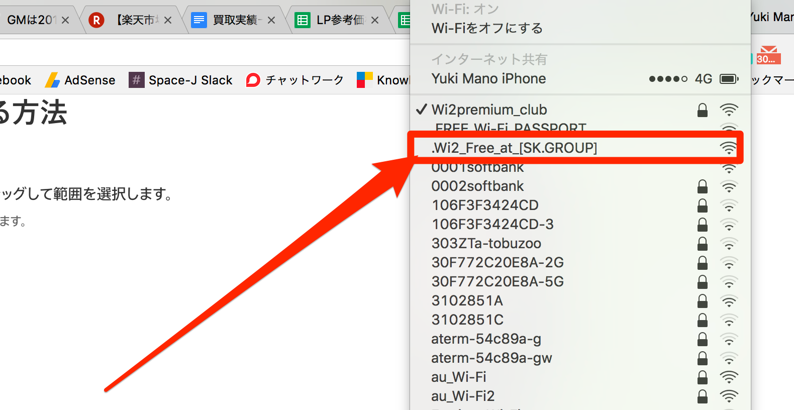Connect to Yuki Mano iPhone hotspot
The height and width of the screenshot is (410, 794).
coord(580,79)
